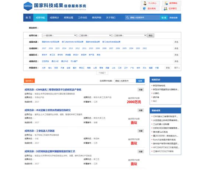Click the exit system monitor icon

pos(144,8)
